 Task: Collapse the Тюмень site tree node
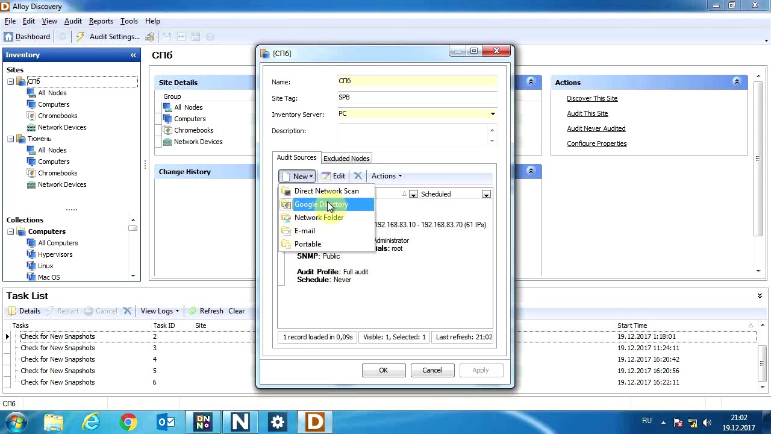[x=10, y=139]
